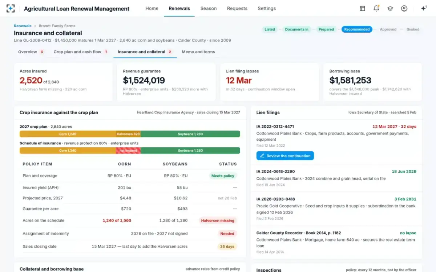Click the Lien filing lapses card
Image resolution: width=436 pixels, height=272 pixels.
[x=269, y=82]
